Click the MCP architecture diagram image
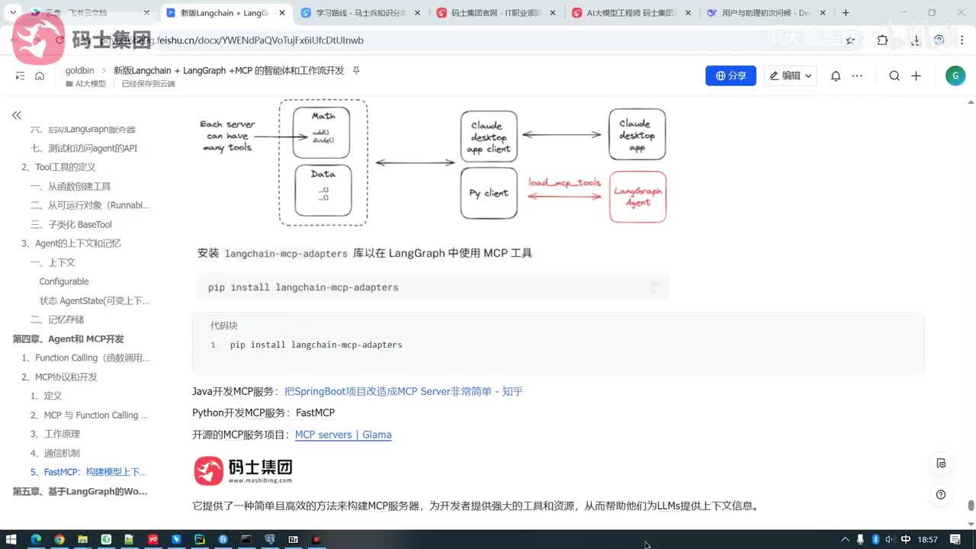Image resolution: width=976 pixels, height=549 pixels. pos(432,162)
